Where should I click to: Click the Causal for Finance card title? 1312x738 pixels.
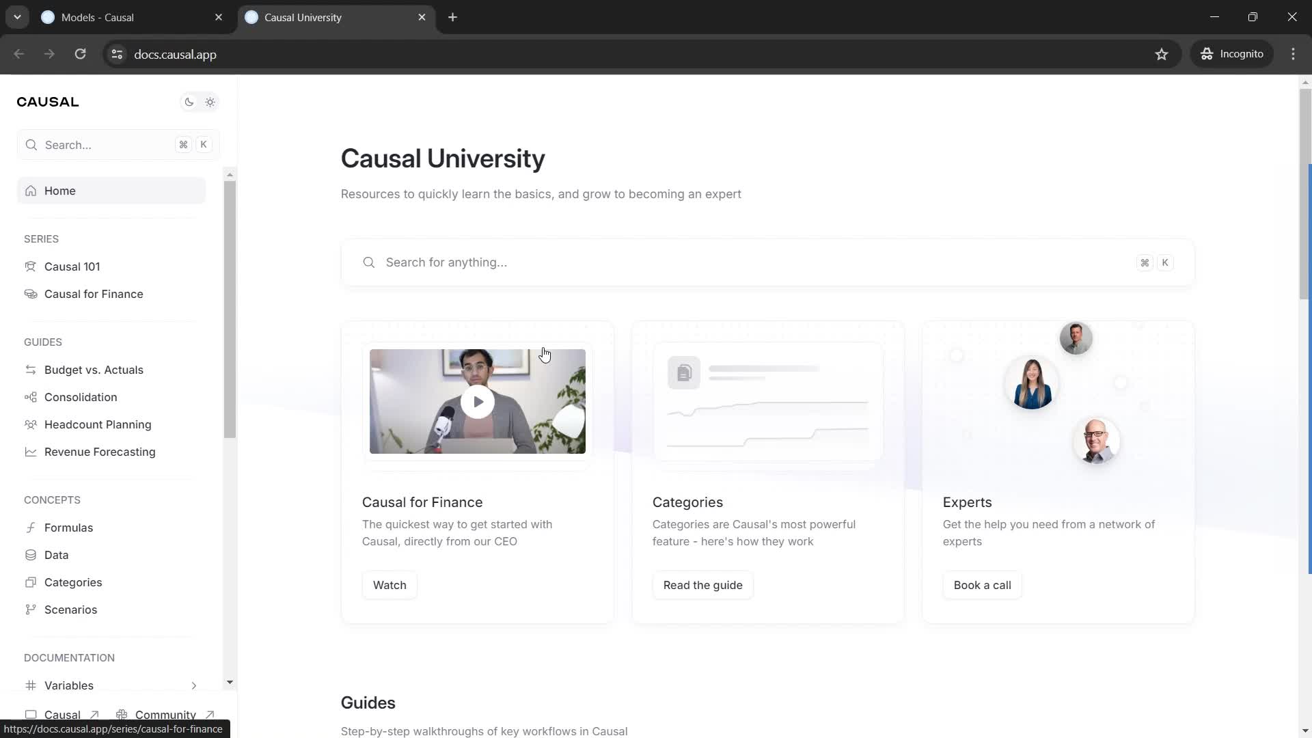pyautogui.click(x=422, y=502)
